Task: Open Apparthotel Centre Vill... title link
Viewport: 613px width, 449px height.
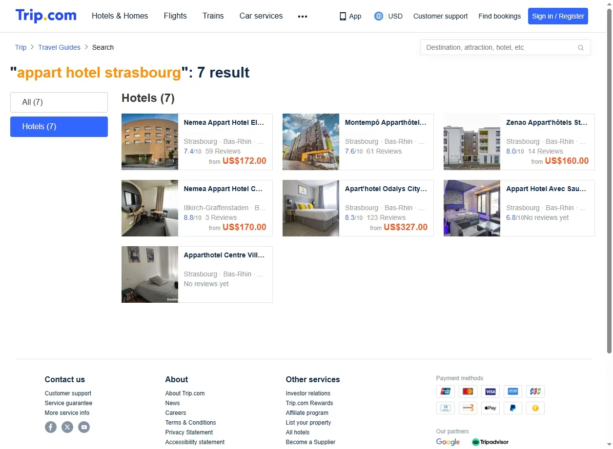Action: [224, 255]
